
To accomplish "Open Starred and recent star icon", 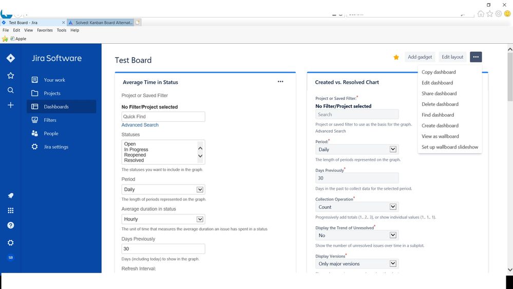I will click(10, 76).
